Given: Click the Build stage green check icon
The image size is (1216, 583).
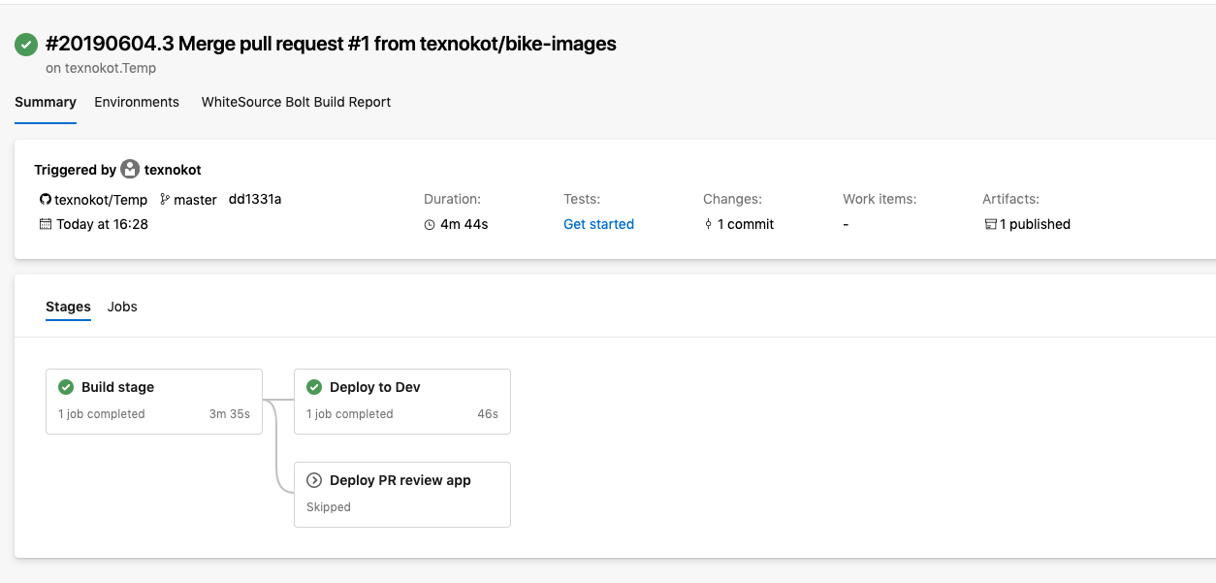Looking at the screenshot, I should coord(66,387).
